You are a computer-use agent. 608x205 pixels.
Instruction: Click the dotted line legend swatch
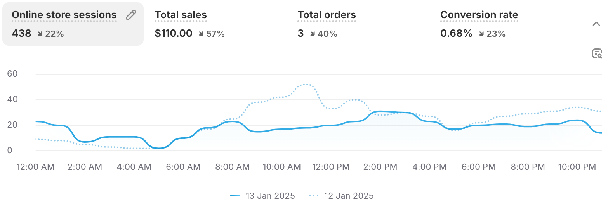pyautogui.click(x=315, y=196)
